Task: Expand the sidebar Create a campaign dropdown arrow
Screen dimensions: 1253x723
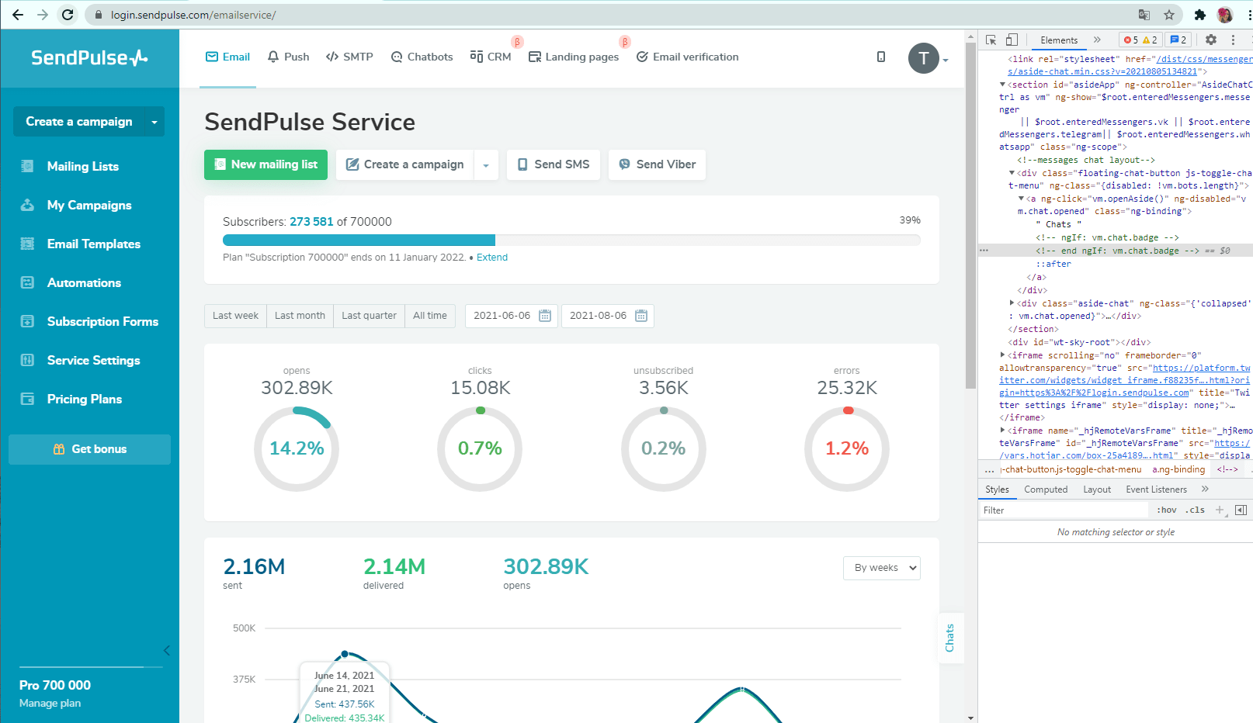Action: click(x=154, y=122)
